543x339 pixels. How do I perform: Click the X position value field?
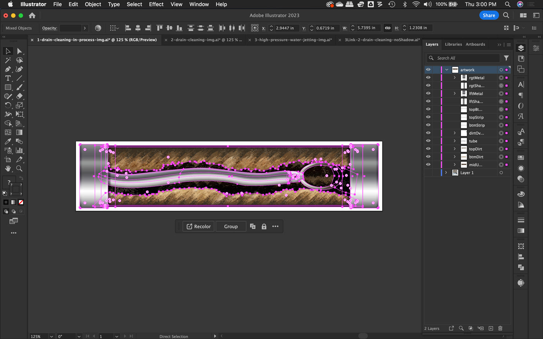pyautogui.click(x=287, y=28)
